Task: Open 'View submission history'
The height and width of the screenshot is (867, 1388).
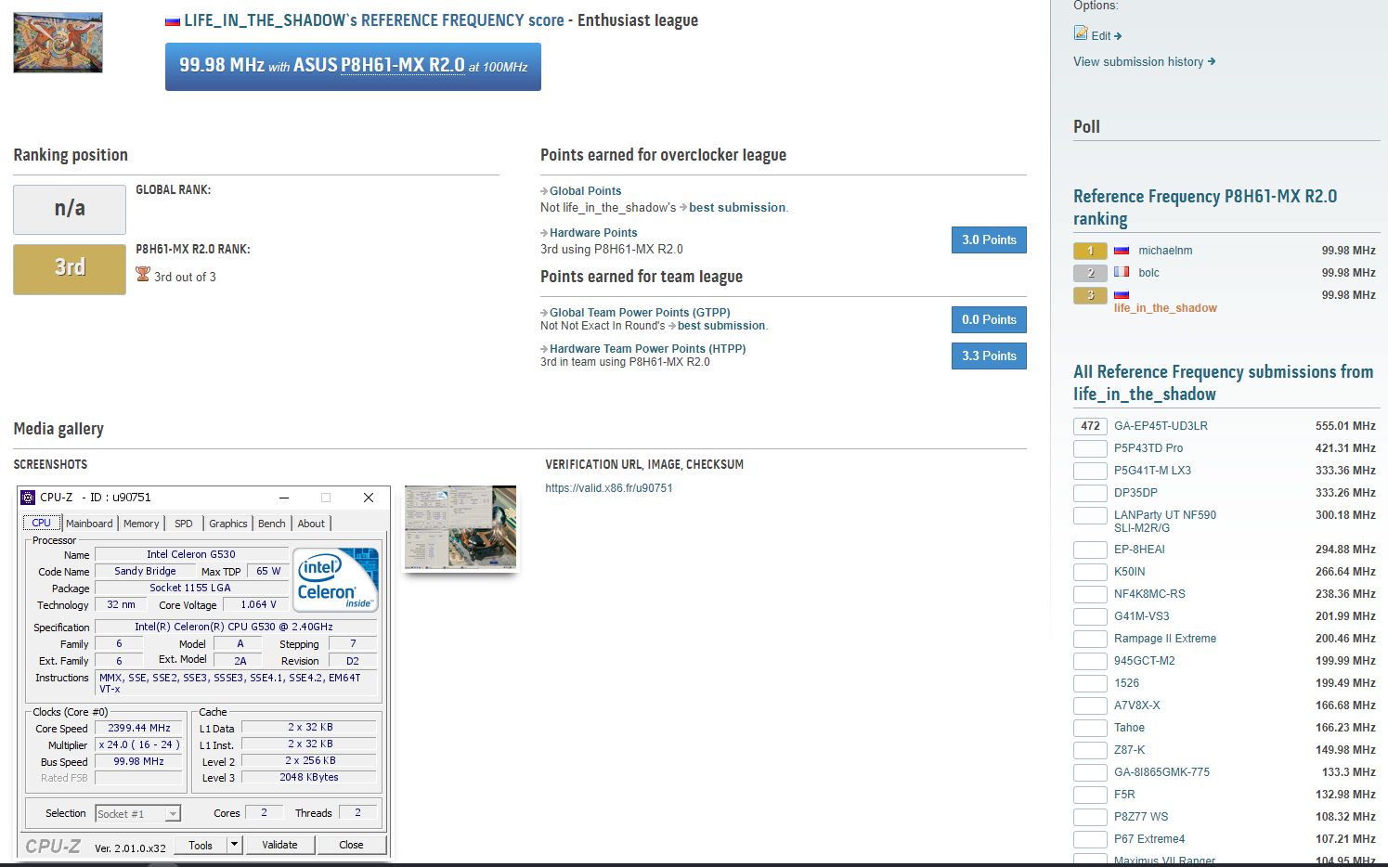Action: tap(1144, 62)
